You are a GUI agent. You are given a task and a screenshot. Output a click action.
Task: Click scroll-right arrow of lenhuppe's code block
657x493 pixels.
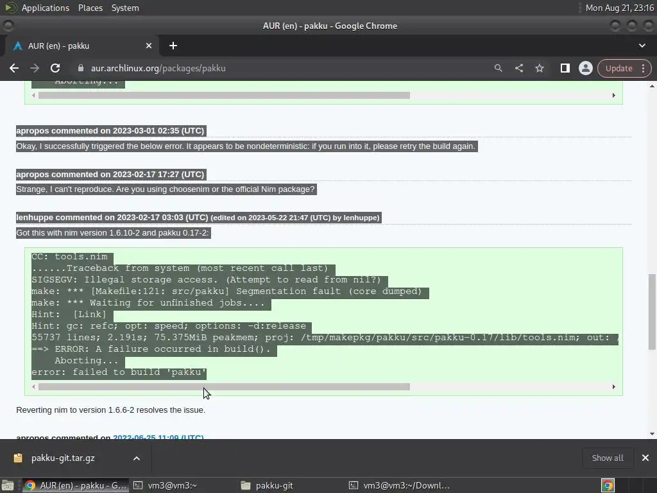(x=613, y=387)
